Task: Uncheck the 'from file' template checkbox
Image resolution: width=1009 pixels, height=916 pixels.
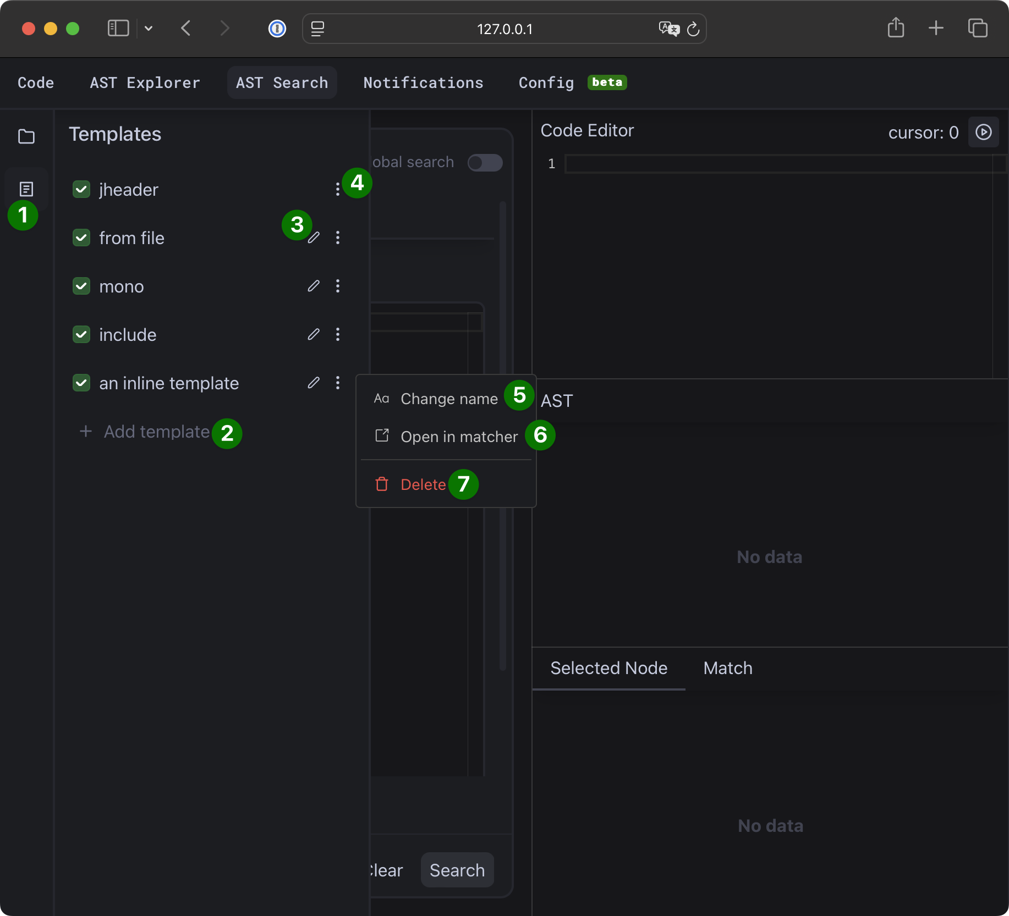Action: point(81,238)
